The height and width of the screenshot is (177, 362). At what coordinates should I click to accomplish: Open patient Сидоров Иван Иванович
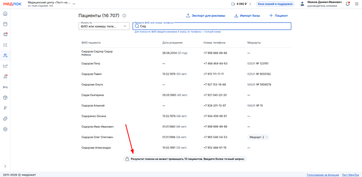[97, 126]
